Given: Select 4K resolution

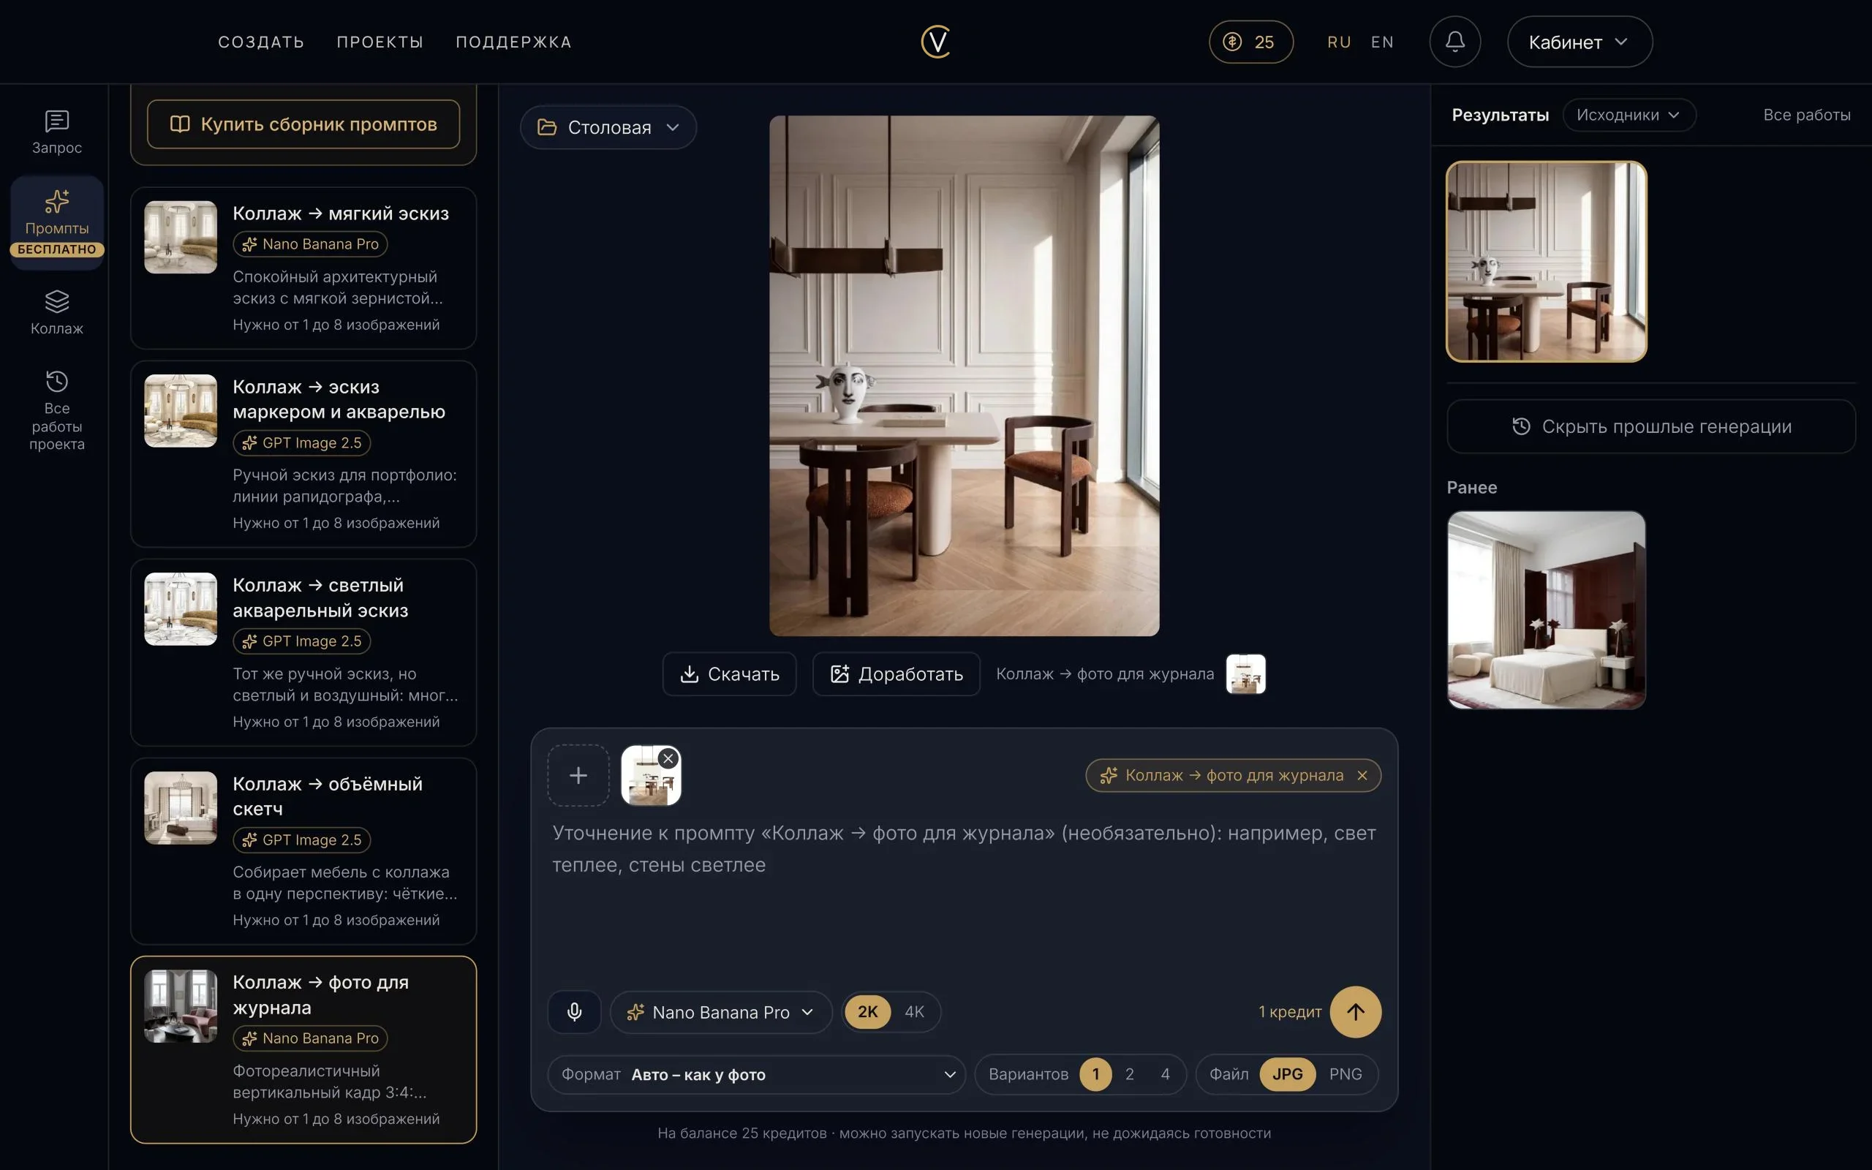Looking at the screenshot, I should 914,1011.
